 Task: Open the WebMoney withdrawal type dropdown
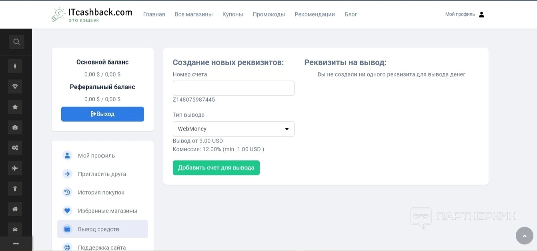(233, 129)
